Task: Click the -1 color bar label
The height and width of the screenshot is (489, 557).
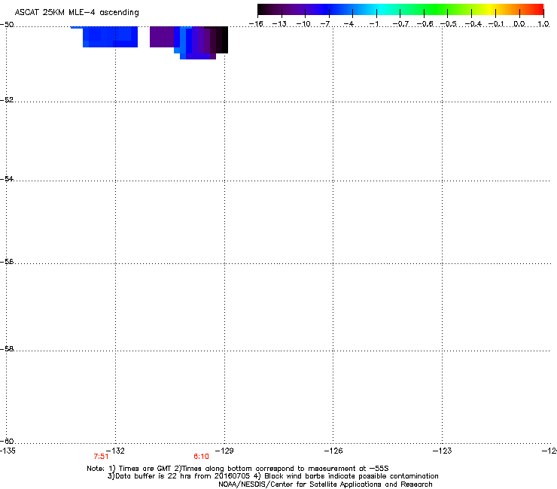Action: coord(373,24)
